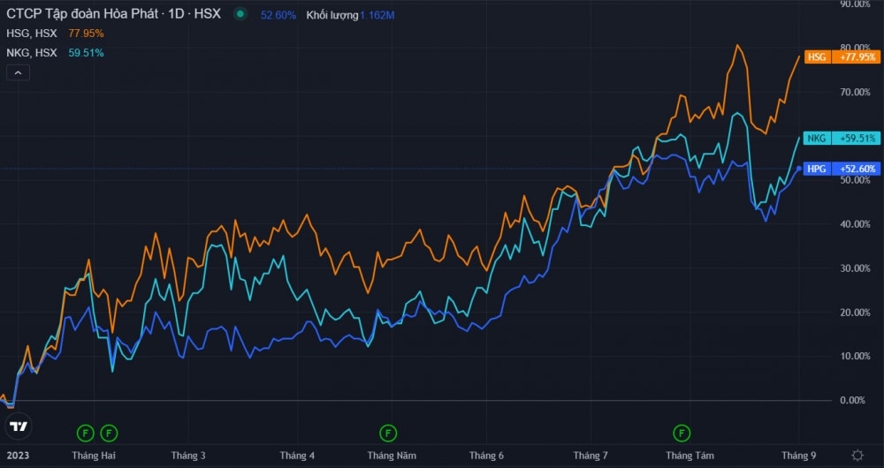Select the NKG, HSX comparison legend
This screenshot has width=884, height=468.
[x=32, y=53]
